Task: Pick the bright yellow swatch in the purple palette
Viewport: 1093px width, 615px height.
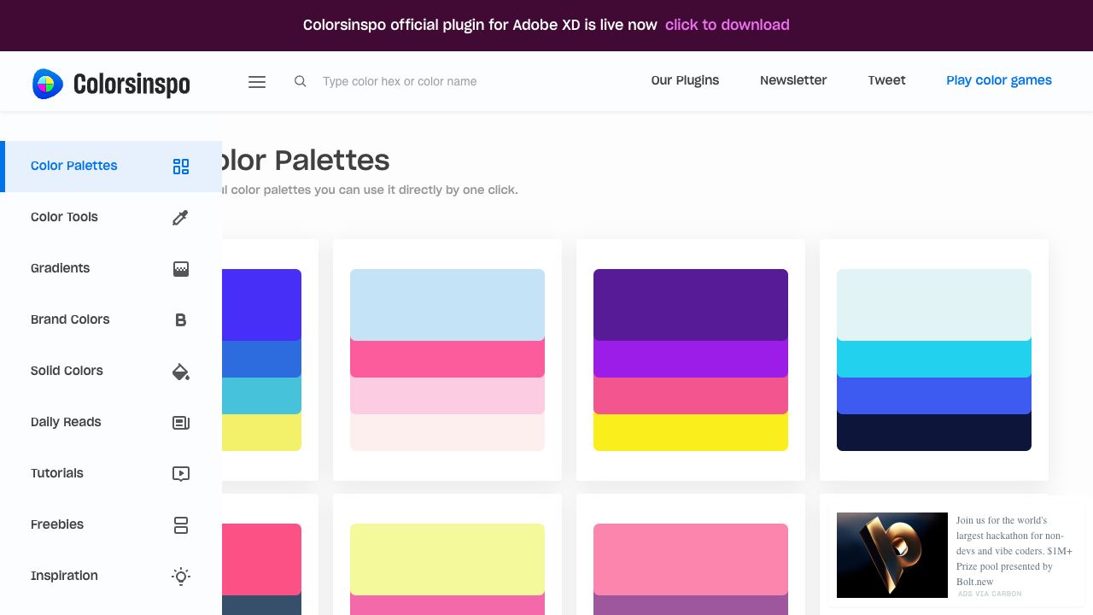Action: [690, 433]
